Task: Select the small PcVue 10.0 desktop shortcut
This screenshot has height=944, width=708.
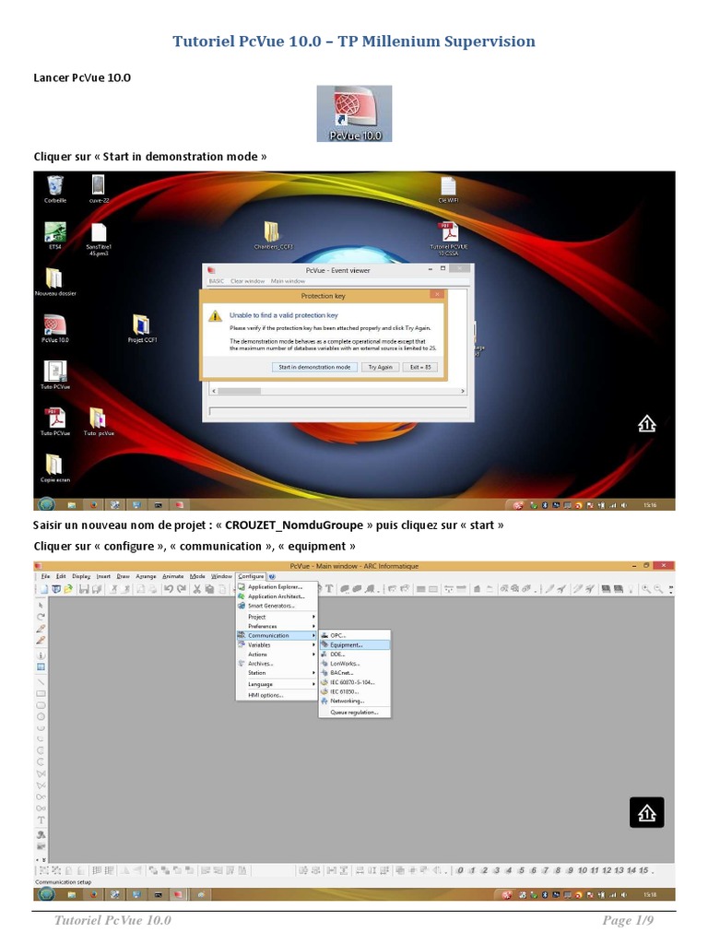Action: click(x=54, y=329)
